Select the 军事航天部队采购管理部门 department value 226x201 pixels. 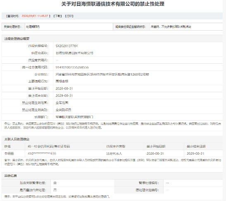pos(74,117)
